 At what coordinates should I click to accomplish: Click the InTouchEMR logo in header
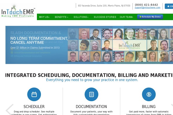[x=18, y=11]
